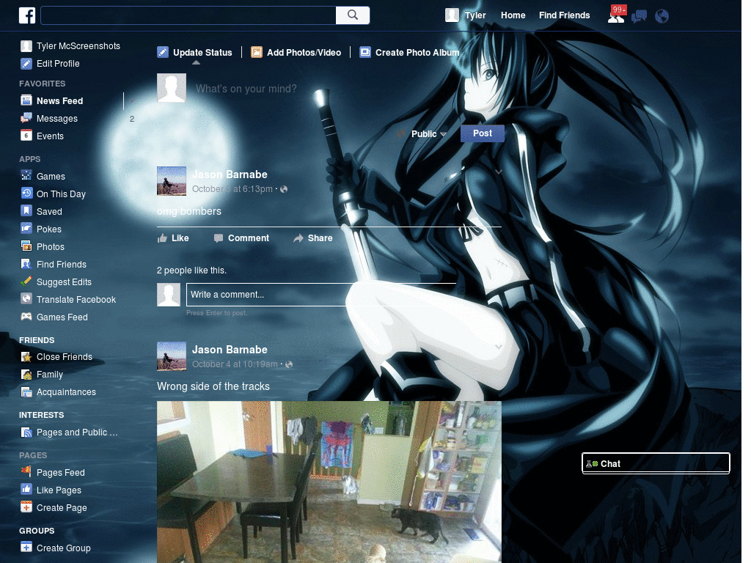Click the blue Post button
751x563 pixels.
[x=482, y=133]
